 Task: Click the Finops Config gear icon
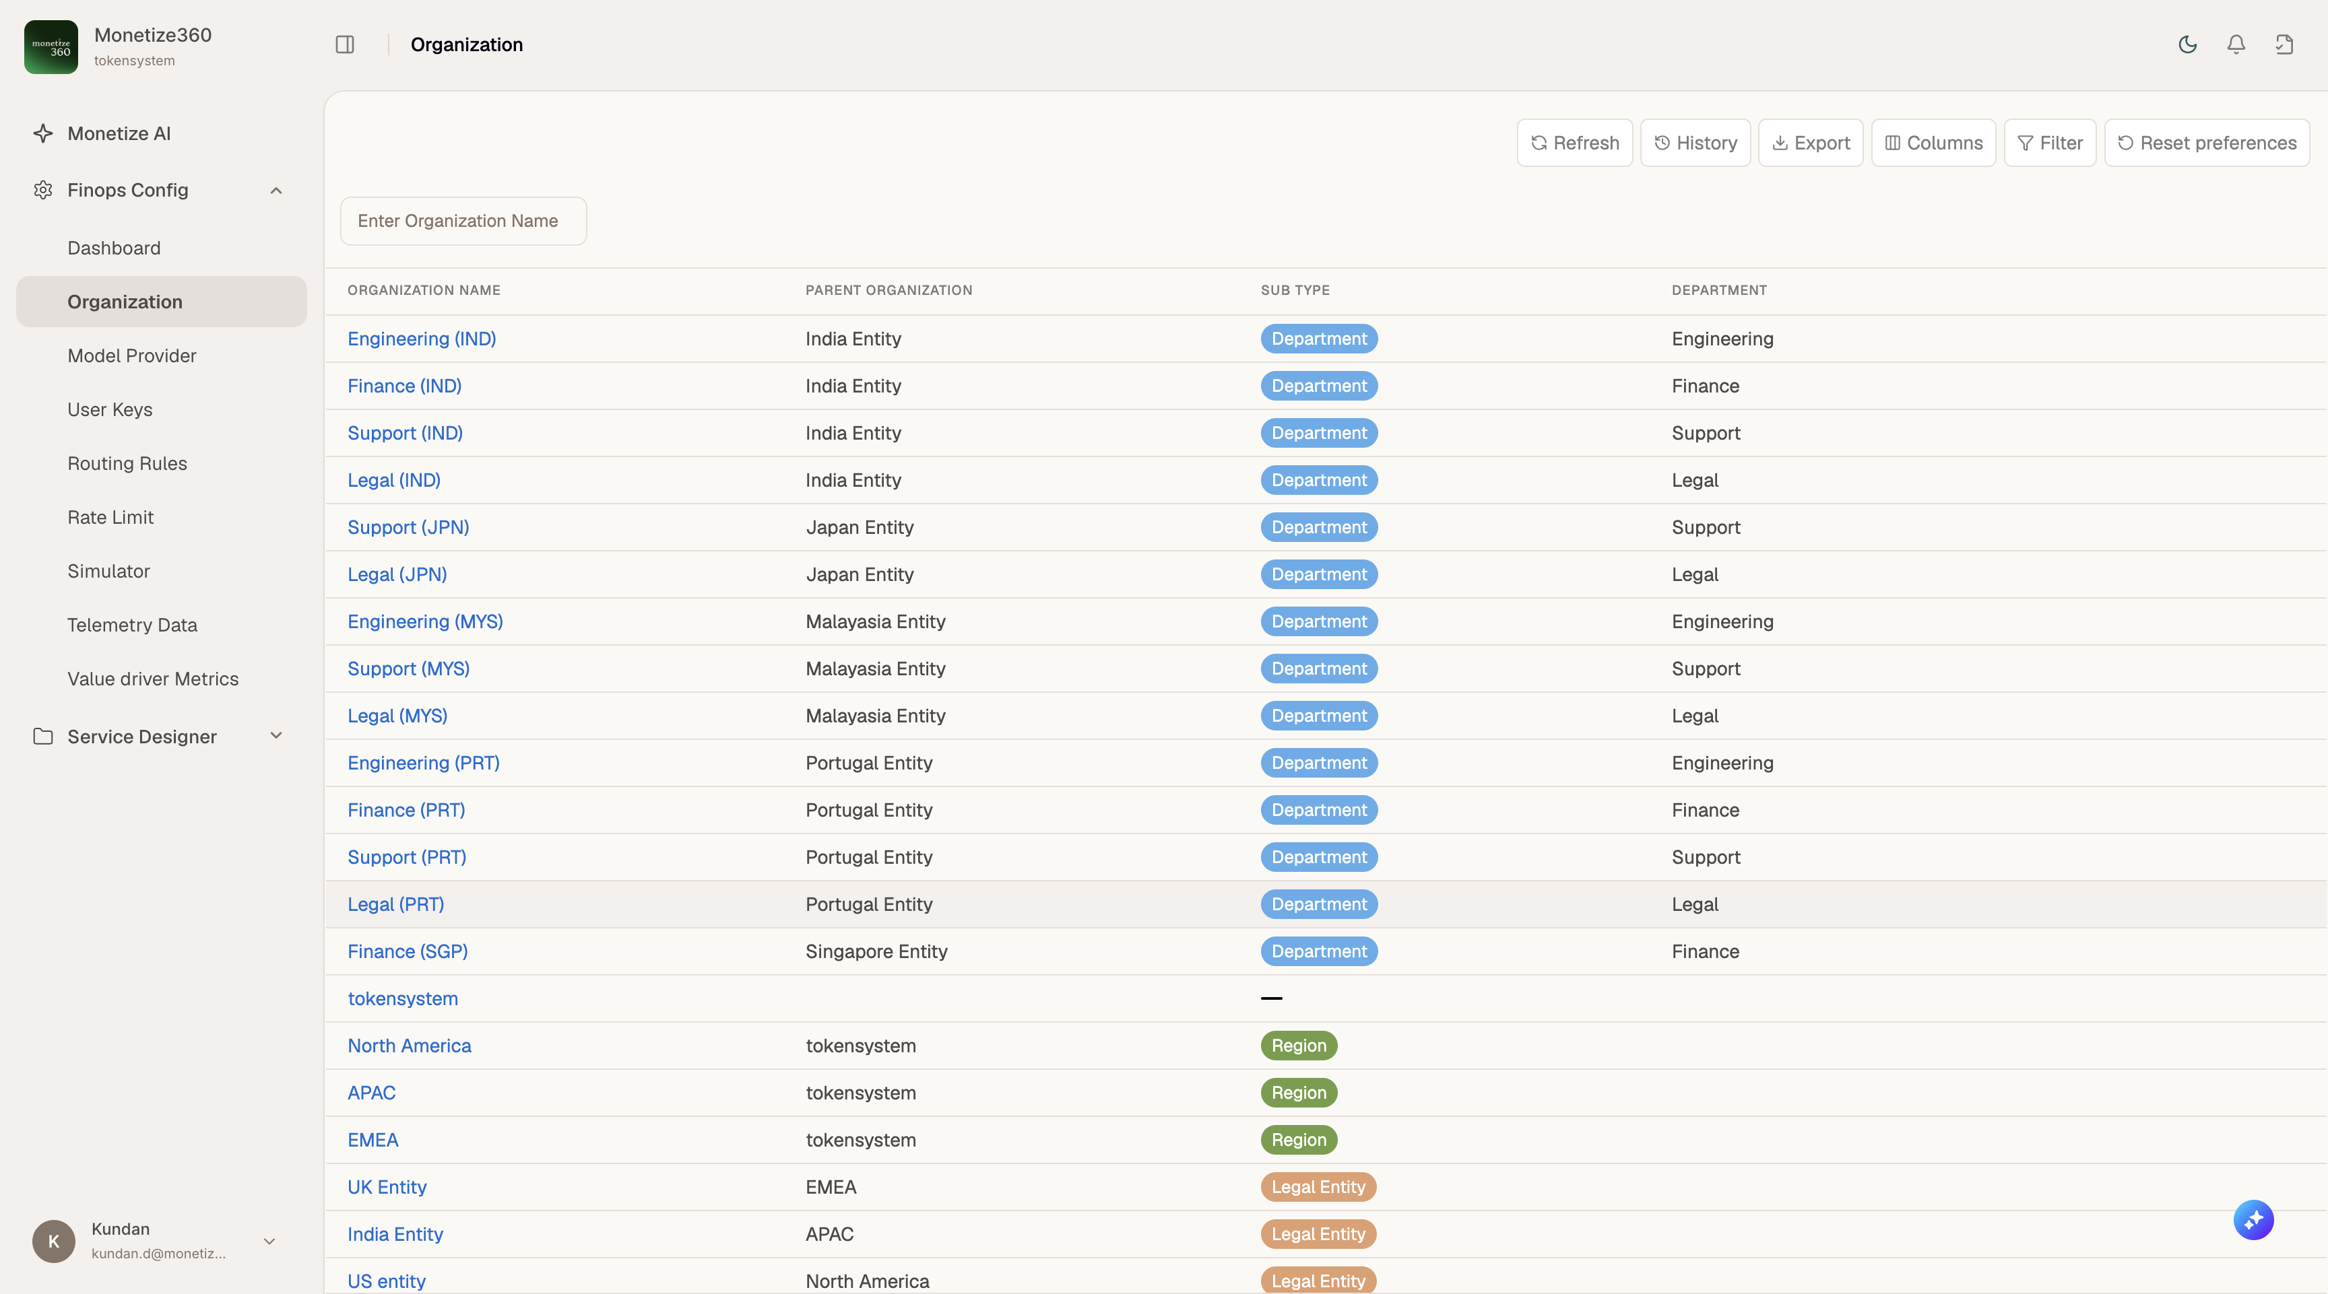pos(42,190)
